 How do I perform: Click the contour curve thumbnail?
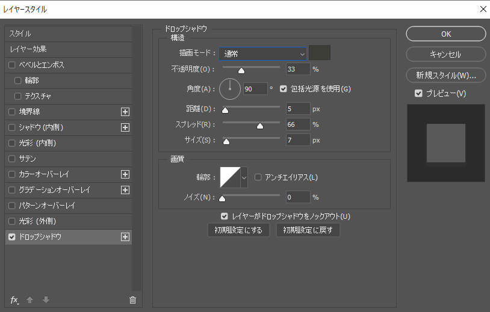(231, 177)
